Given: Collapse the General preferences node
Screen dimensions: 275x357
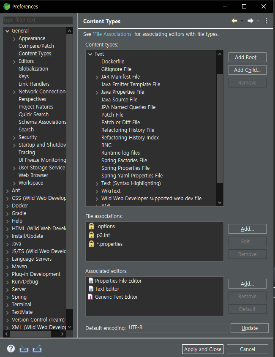Looking at the screenshot, I should [x=8, y=31].
